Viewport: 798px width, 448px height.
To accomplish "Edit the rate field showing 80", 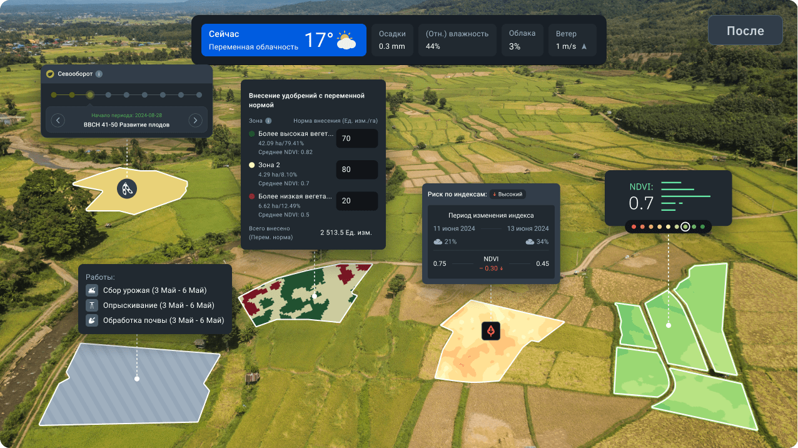I will [357, 170].
